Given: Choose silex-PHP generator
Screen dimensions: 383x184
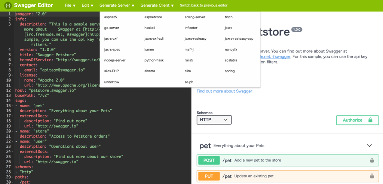Looking at the screenshot, I should 111,71.
